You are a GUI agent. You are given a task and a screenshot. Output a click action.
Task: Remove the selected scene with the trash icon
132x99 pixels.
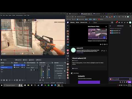(x=4, y=80)
